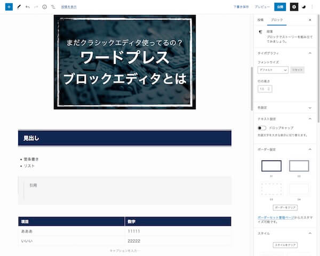Click the 投稿を表示 link
This screenshot has height=256, width=320.
coord(69,7)
